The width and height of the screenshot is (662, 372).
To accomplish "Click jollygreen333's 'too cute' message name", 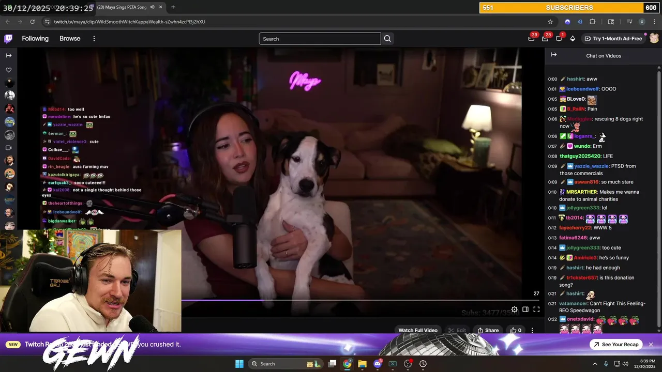I will point(583,248).
